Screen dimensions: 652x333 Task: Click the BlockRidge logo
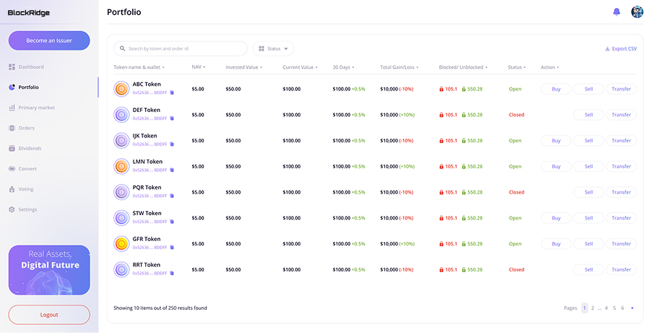[x=29, y=13]
